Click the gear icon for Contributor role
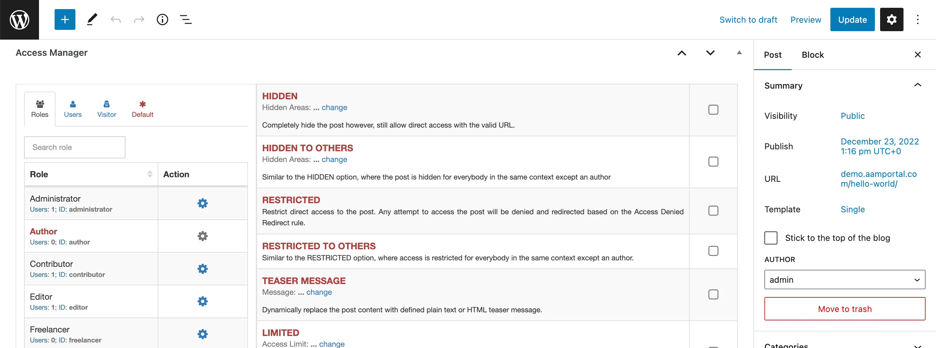Screen dimensions: 936x348 click(x=203, y=269)
